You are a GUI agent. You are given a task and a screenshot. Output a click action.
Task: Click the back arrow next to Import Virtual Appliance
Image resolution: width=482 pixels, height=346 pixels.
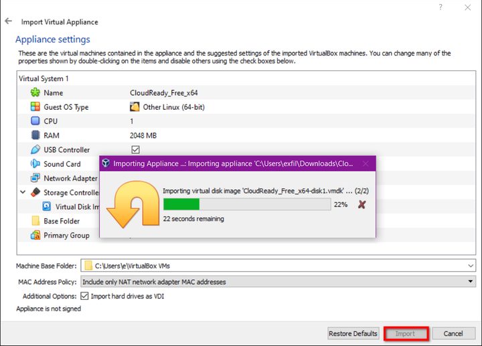(8, 21)
